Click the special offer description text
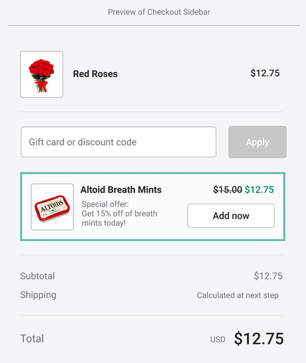This screenshot has width=306, height=363. (119, 213)
